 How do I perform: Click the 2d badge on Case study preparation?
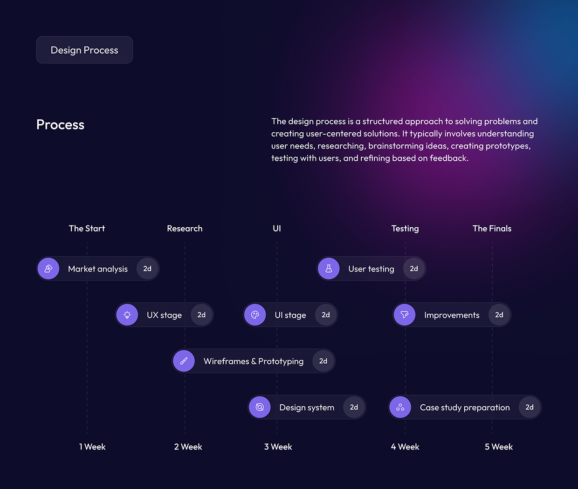pyautogui.click(x=530, y=407)
